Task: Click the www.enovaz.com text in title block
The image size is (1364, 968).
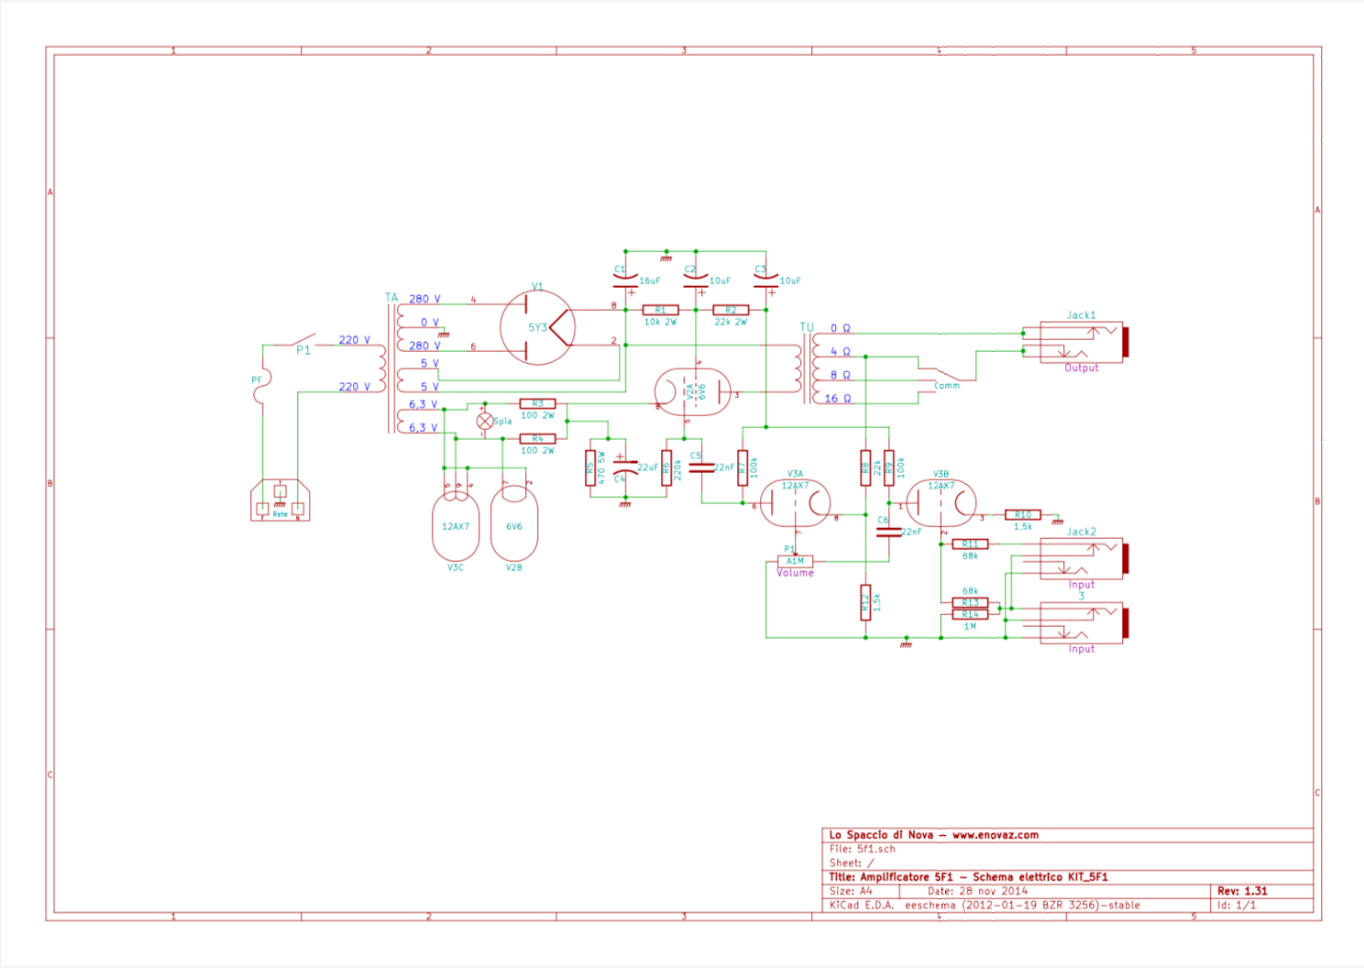Action: point(995,835)
